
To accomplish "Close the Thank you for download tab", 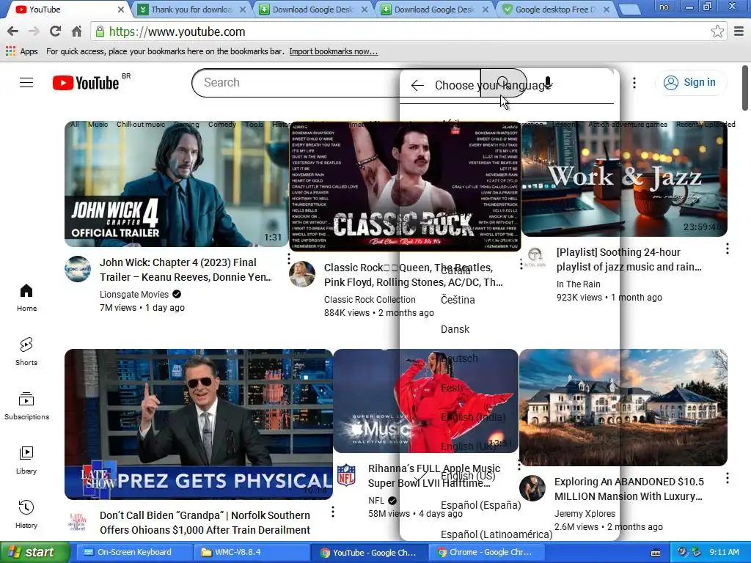I will click(243, 10).
